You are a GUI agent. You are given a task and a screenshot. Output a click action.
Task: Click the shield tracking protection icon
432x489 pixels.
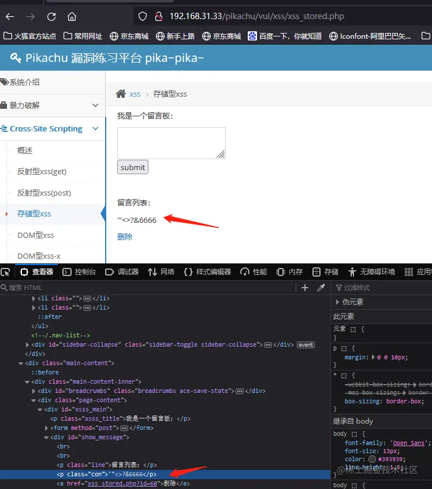point(143,16)
